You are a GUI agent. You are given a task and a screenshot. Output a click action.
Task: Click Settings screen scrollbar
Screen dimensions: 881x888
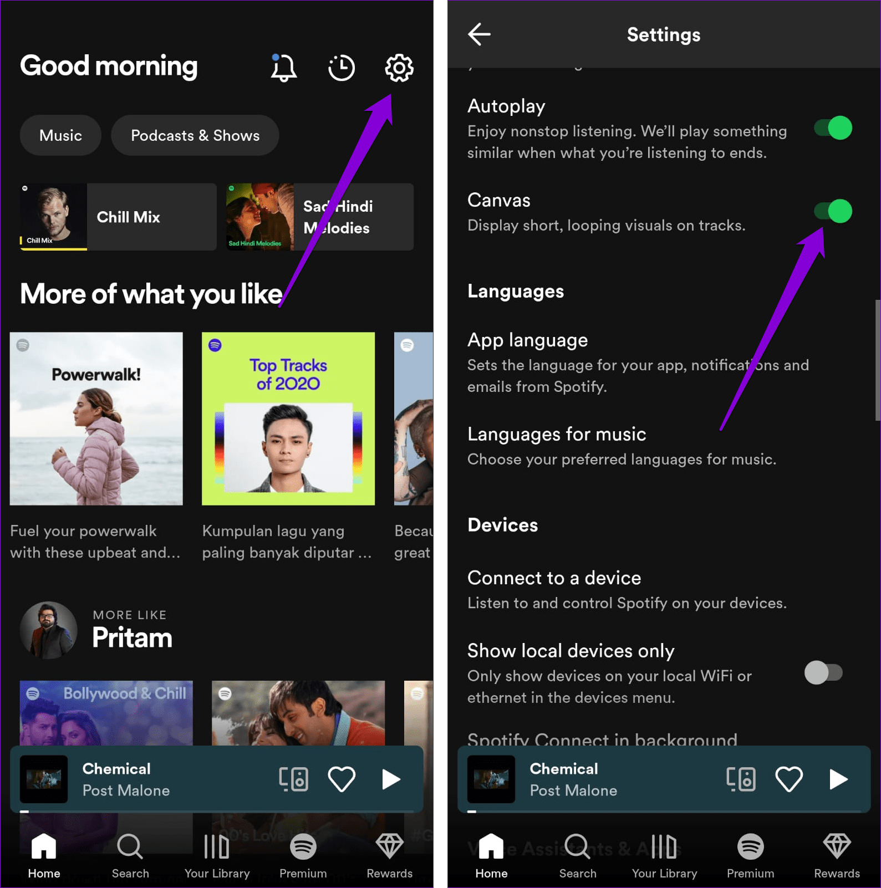[878, 360]
